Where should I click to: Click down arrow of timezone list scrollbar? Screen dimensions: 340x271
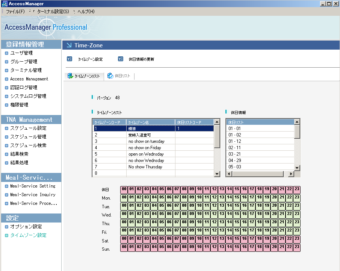click(x=217, y=174)
